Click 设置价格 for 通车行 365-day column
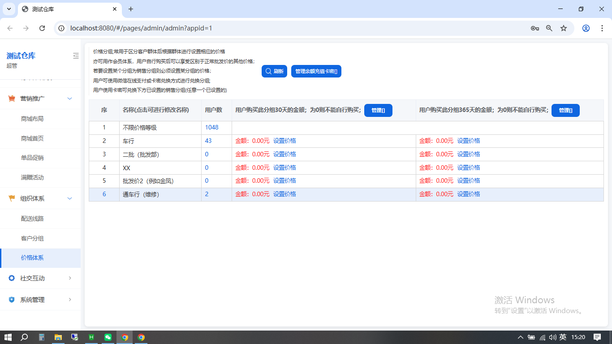 (x=468, y=194)
